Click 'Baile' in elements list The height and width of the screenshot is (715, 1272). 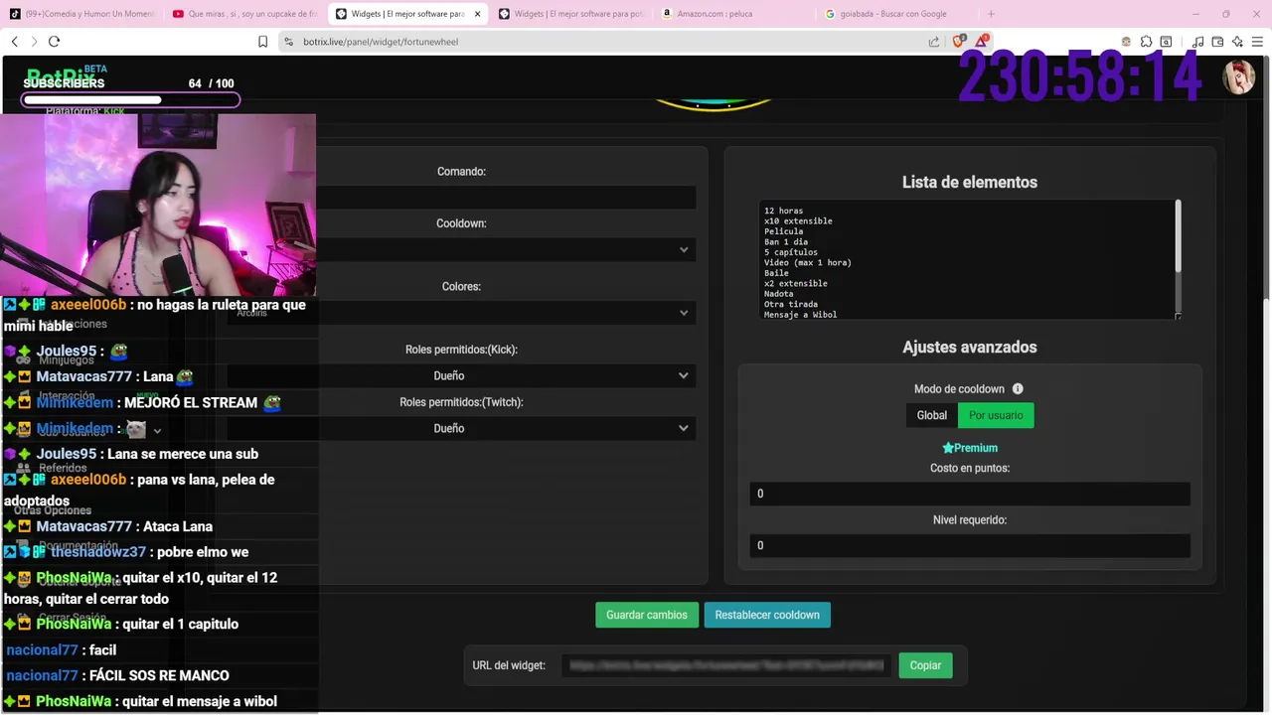pyautogui.click(x=776, y=273)
